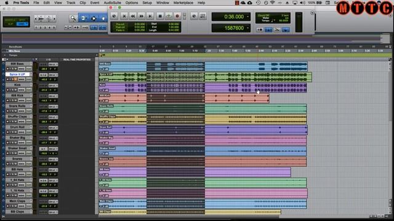The width and height of the screenshot is (394, 221).
Task: Mute the Shaker Big track
Action: (15, 142)
